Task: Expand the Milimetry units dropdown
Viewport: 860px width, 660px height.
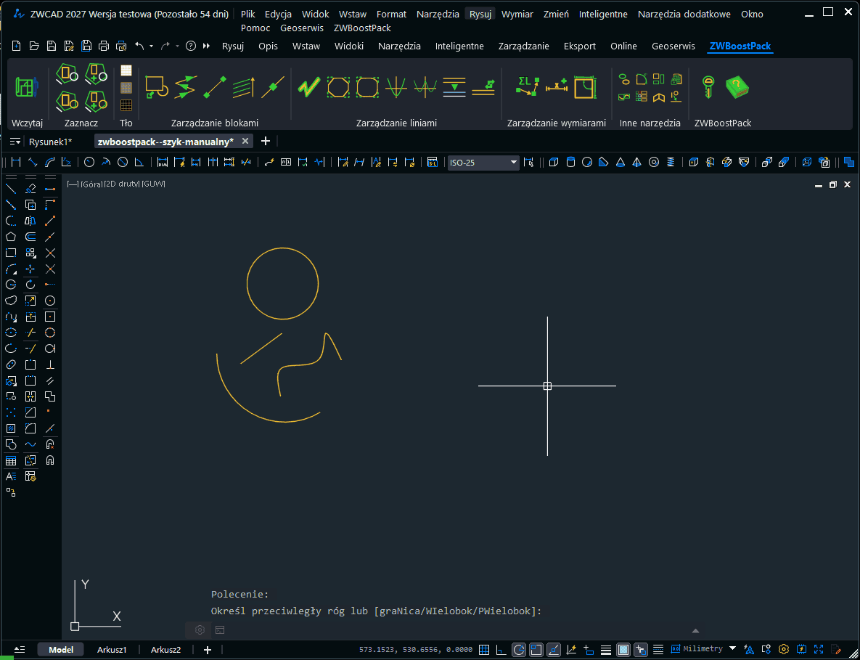Action: point(732,648)
